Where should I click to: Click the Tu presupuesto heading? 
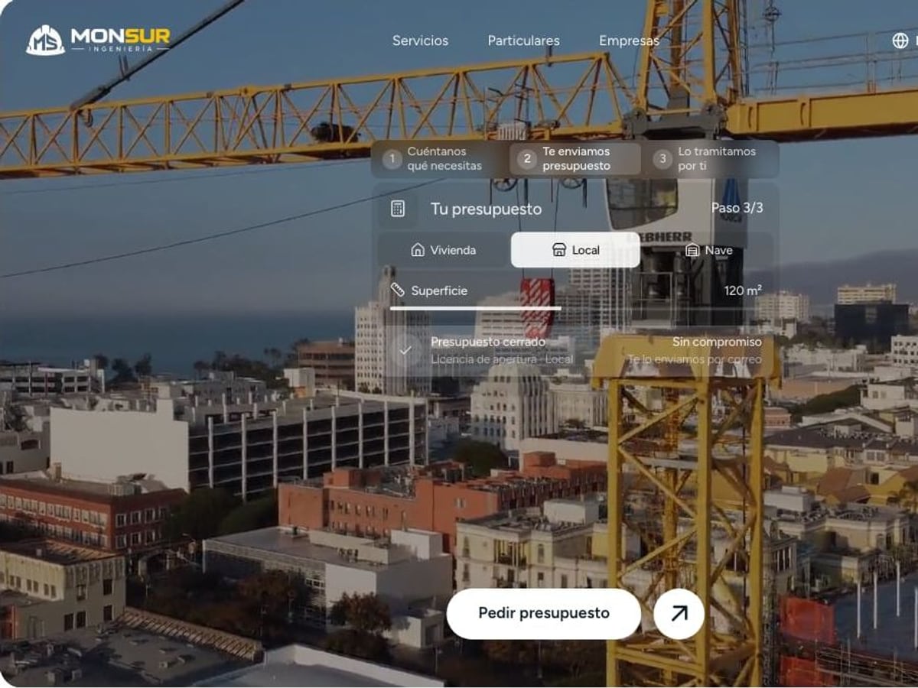(486, 209)
